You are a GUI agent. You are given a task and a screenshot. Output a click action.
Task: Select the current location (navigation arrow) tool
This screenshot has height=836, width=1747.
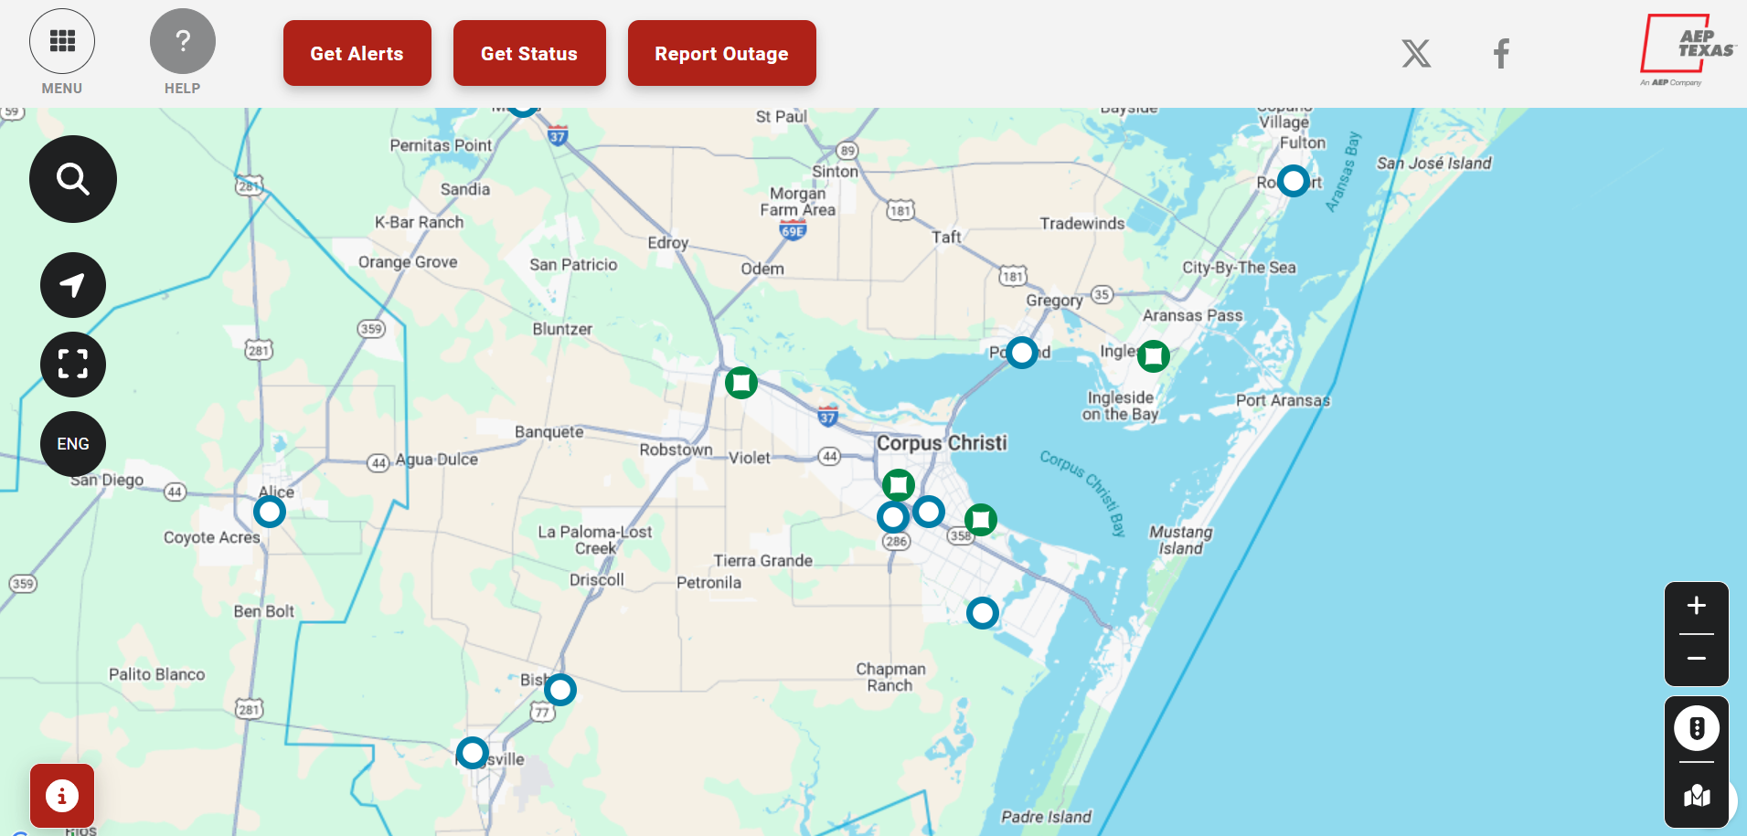pos(73,284)
